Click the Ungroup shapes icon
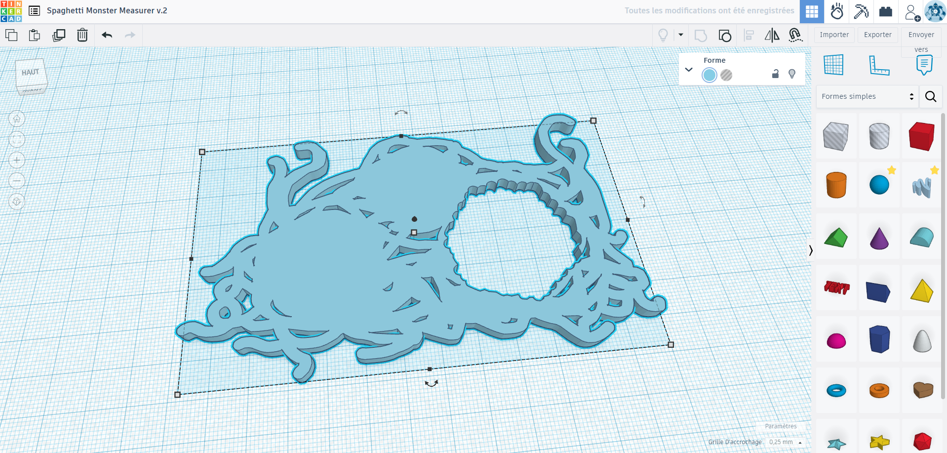 click(725, 36)
